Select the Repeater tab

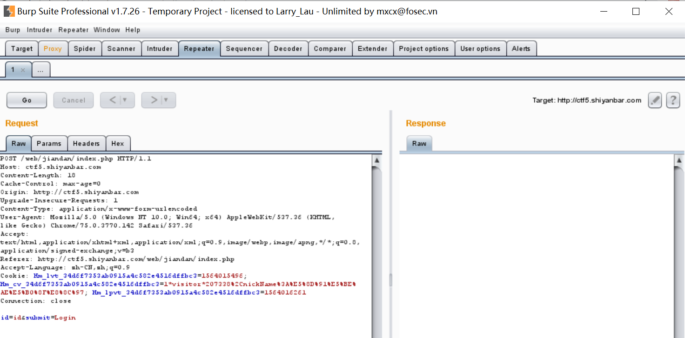[x=199, y=48]
